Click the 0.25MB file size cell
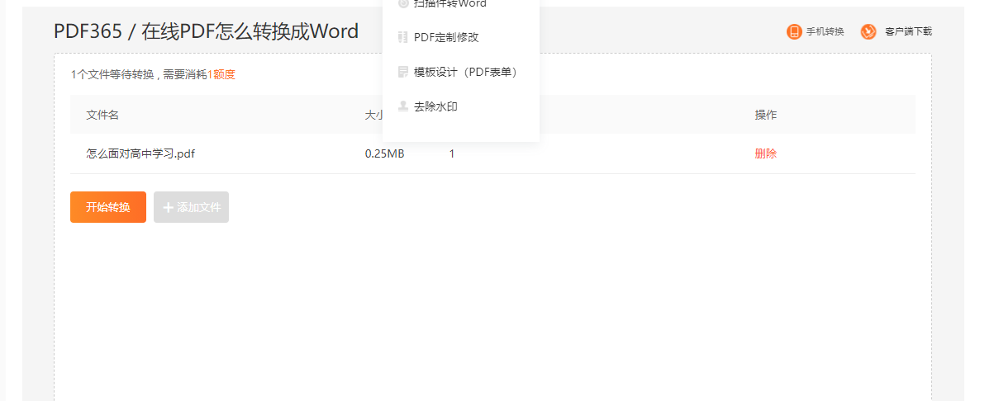Screen dimensions: 999x401 [384, 153]
